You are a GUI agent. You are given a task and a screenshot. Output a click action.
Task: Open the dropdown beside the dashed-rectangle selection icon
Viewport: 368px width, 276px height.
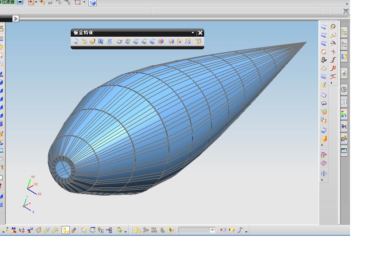coord(84,2)
